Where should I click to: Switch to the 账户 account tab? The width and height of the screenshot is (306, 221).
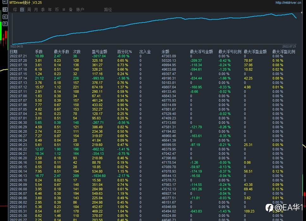80,9
